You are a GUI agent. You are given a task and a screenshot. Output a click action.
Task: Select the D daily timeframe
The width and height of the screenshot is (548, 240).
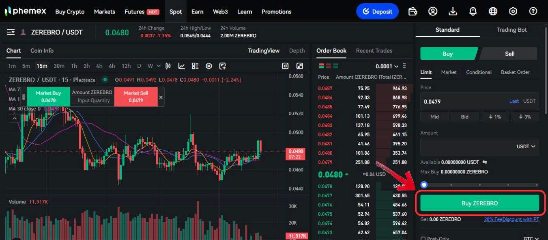click(139, 66)
